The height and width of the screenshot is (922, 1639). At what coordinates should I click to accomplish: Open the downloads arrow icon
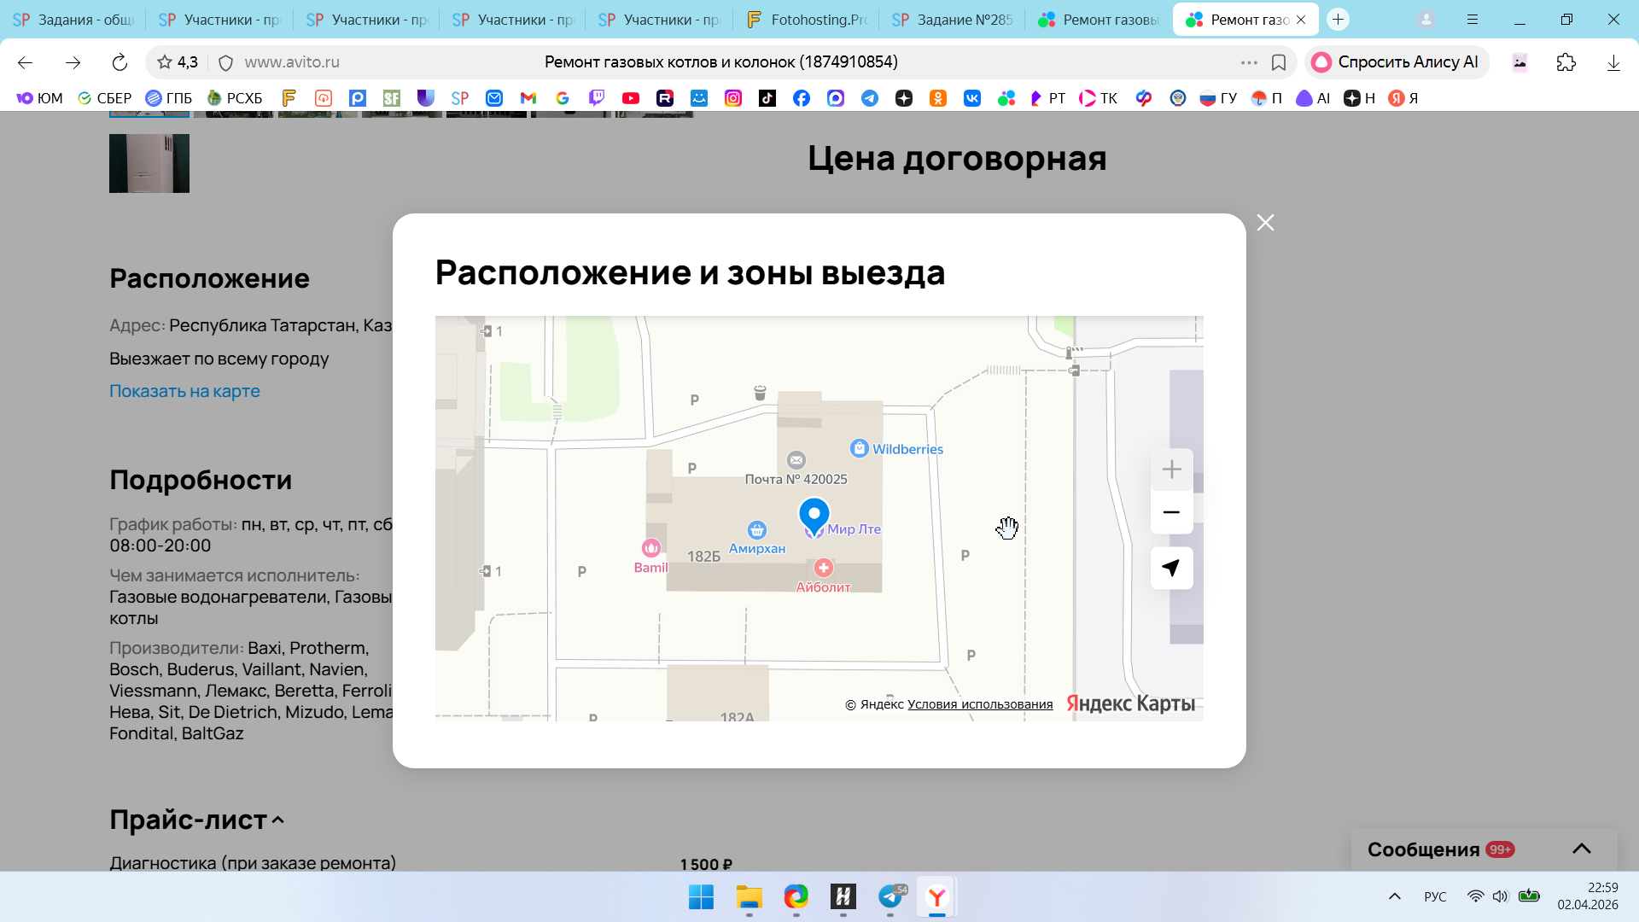click(x=1613, y=62)
